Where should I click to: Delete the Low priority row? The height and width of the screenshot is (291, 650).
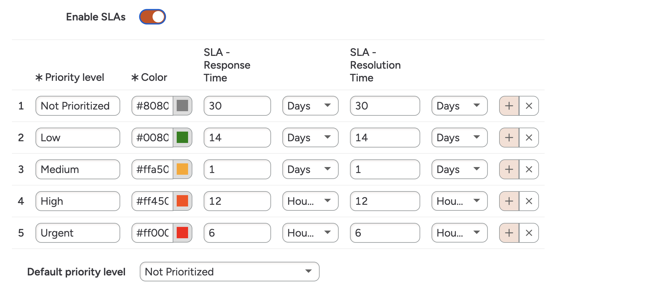tap(529, 138)
